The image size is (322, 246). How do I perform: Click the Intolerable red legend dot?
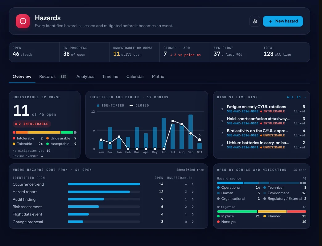click(14, 138)
